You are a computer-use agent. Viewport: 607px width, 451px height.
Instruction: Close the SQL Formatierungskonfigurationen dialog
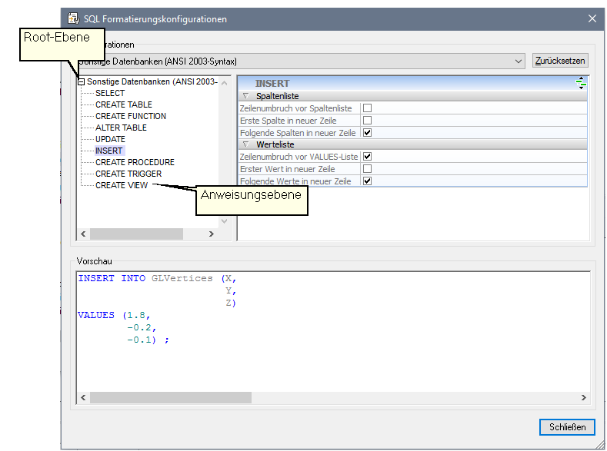592,18
